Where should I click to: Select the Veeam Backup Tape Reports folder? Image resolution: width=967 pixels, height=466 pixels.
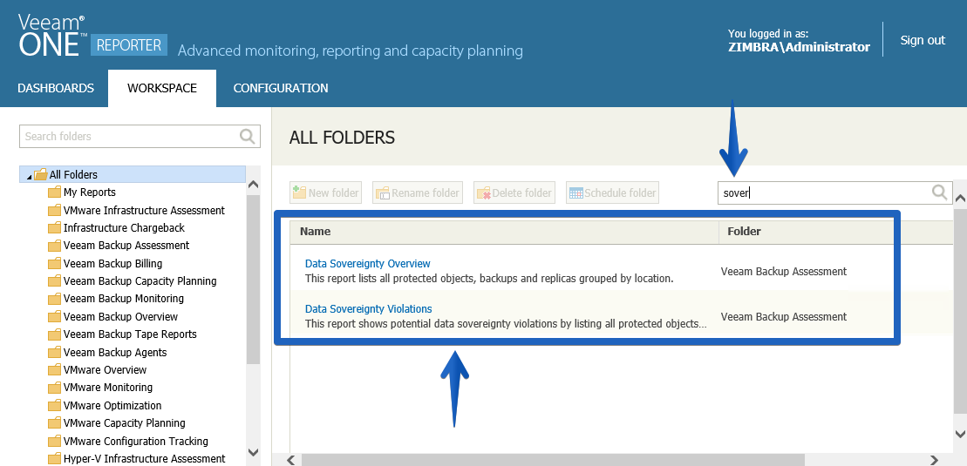point(130,334)
